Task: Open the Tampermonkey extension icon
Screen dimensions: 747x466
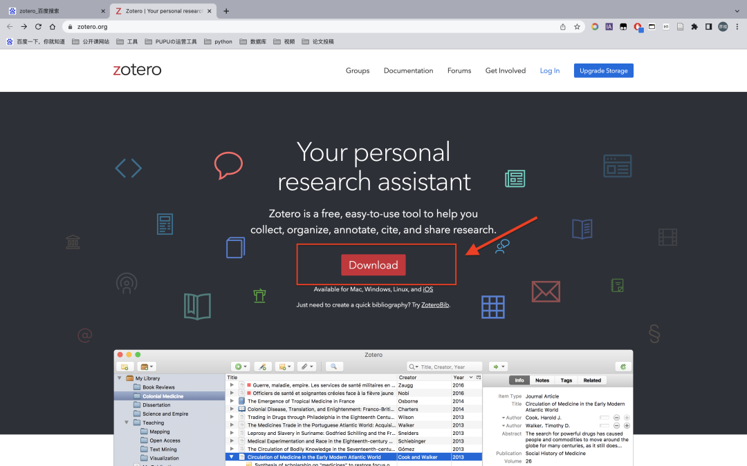Action: click(x=623, y=27)
